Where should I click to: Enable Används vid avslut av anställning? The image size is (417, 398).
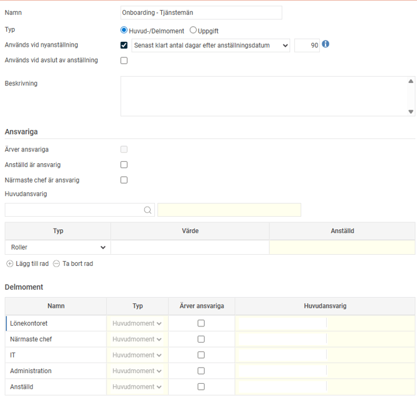124,60
